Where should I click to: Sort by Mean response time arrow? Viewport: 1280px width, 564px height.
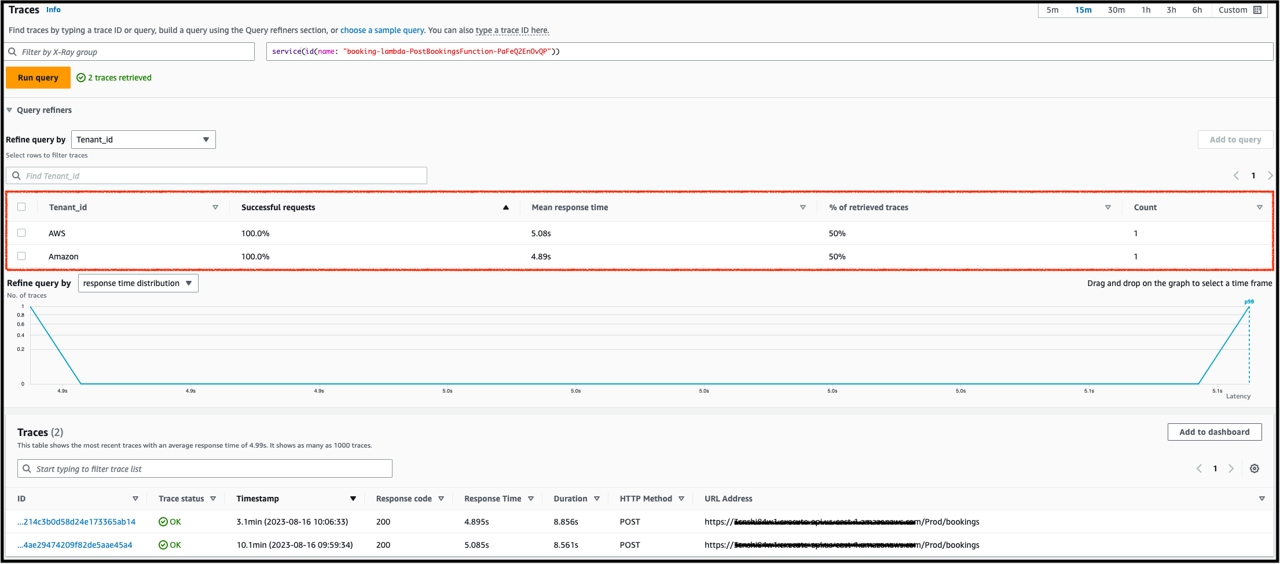803,207
